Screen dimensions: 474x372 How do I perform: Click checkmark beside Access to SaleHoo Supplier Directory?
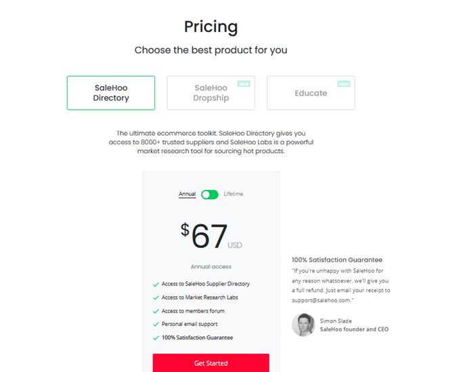(x=156, y=285)
